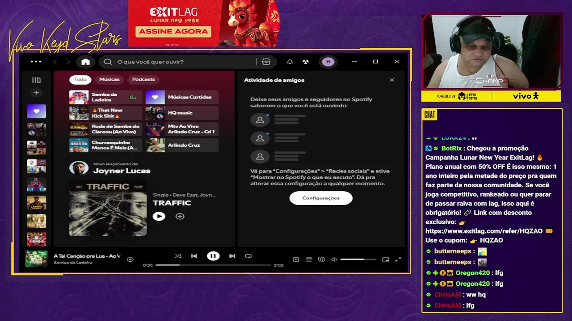Open 'Samba da Ladeira' artist in player bar
Screen dimensions: 572x321
(x=73, y=263)
